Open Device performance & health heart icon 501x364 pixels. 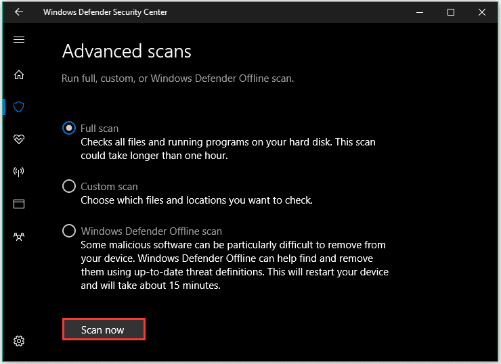19,139
